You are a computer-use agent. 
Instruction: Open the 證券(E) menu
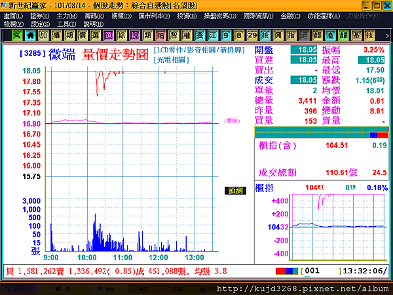40,16
